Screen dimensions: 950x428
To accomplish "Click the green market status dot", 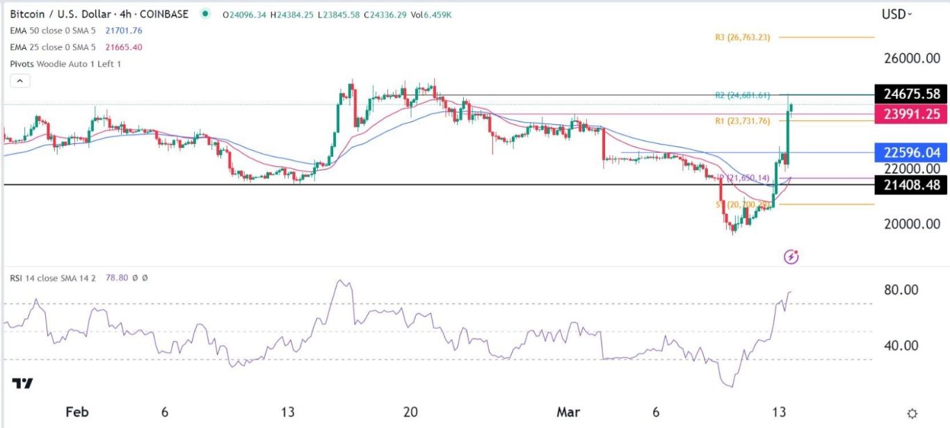I will [204, 13].
